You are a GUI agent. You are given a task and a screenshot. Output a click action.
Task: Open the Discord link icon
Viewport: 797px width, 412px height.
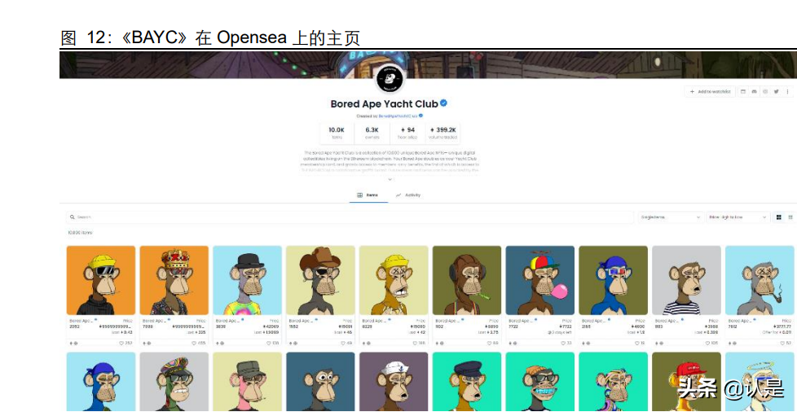pos(755,91)
